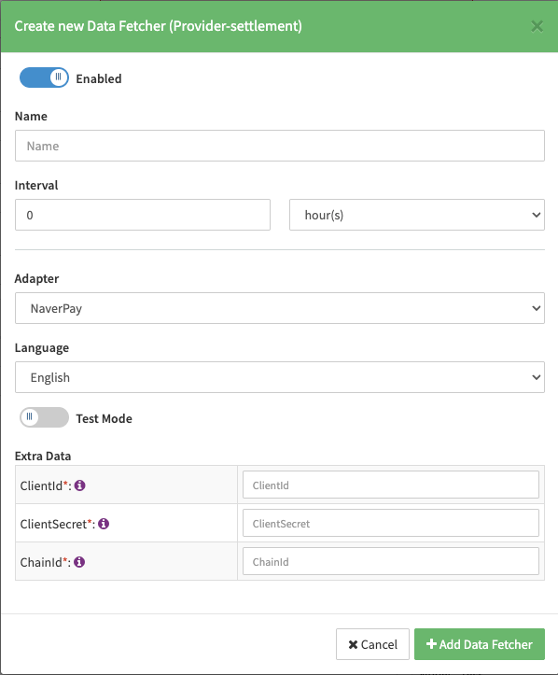This screenshot has height=675, width=558.
Task: Click the Cancel button
Action: pyautogui.click(x=372, y=644)
